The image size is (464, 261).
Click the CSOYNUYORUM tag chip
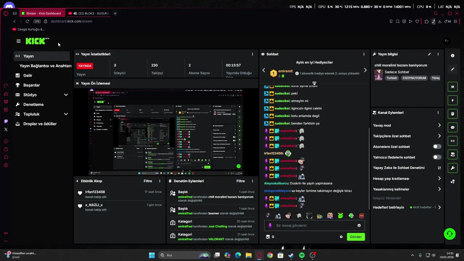click(414, 78)
